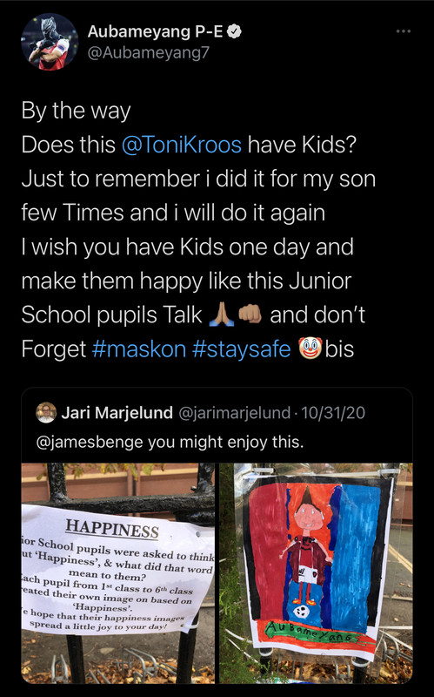The width and height of the screenshot is (434, 697).
Task: Open the three-dot more options menu
Action: tap(403, 31)
